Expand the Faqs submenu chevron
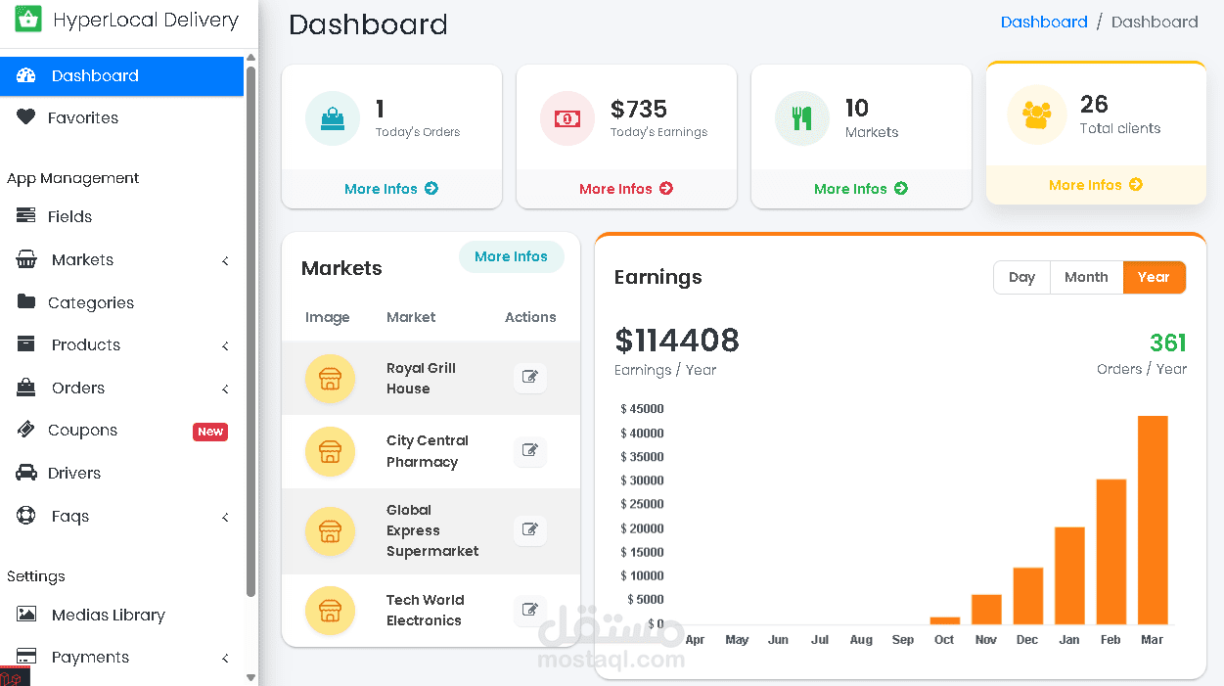The image size is (1224, 686). [x=225, y=517]
